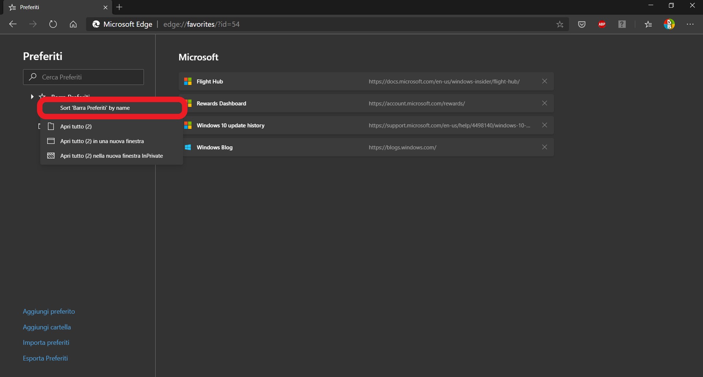Click the Windows Blog favicon
The height and width of the screenshot is (377, 703).
tap(188, 147)
